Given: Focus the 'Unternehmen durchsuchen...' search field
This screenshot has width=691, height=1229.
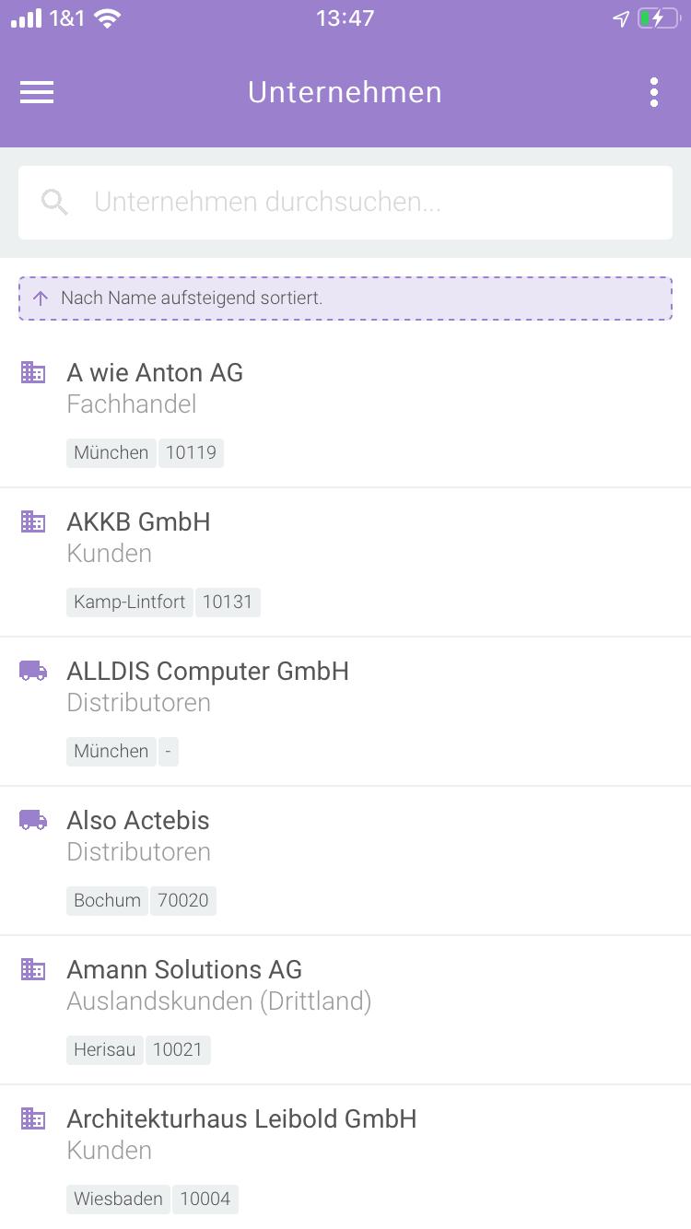Looking at the screenshot, I should pos(369,203).
